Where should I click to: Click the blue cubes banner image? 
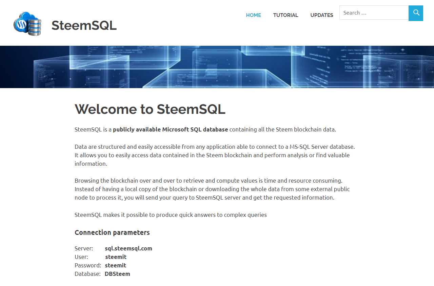[217, 67]
